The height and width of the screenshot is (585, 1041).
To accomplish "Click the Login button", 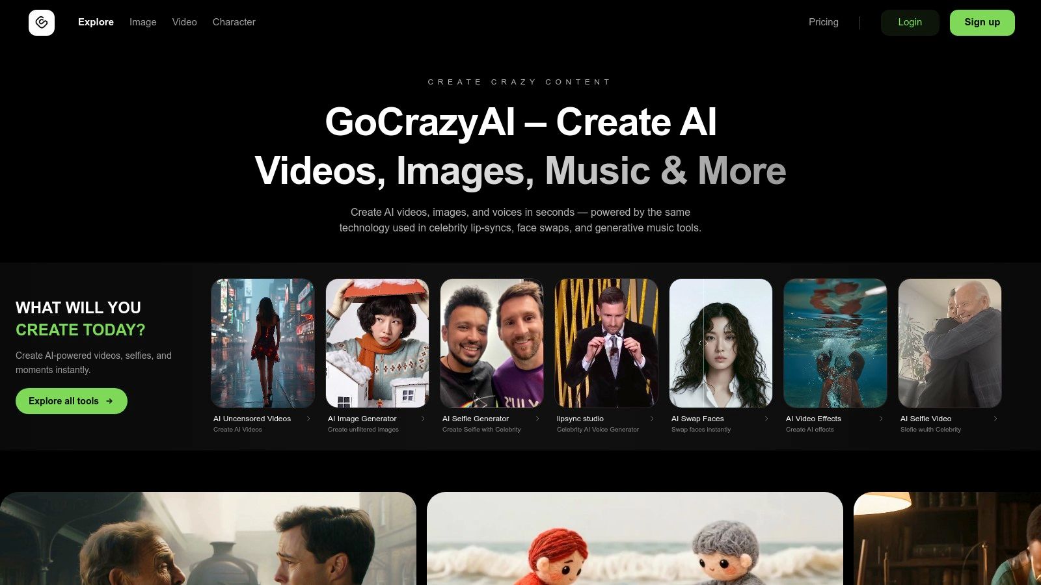I will [910, 22].
